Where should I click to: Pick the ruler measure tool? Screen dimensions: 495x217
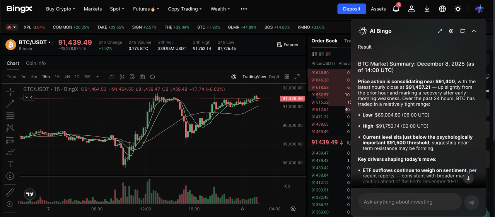(10, 192)
